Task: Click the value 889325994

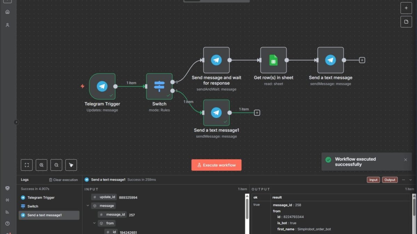Action: click(x=128, y=198)
